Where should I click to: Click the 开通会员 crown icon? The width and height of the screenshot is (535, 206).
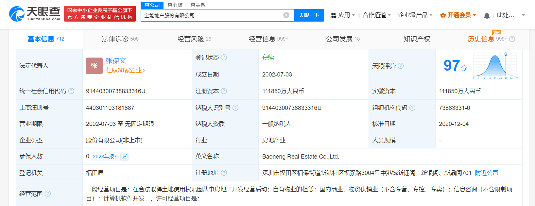(443, 15)
